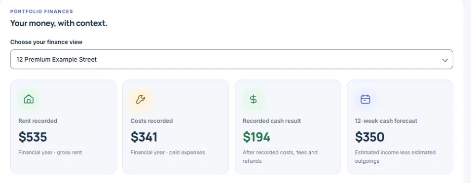Click the Rent recorded label

point(38,121)
